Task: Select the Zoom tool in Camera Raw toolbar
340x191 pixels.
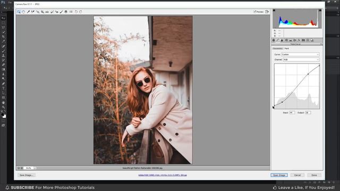Action: (19, 12)
